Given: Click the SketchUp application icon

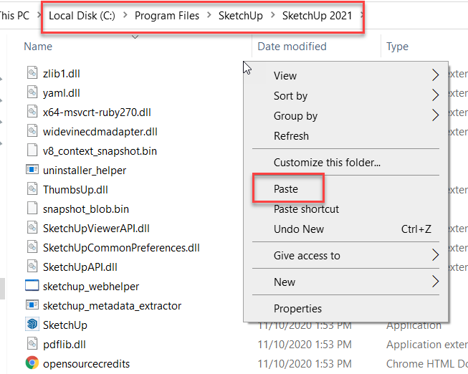Looking at the screenshot, I should 32,325.
